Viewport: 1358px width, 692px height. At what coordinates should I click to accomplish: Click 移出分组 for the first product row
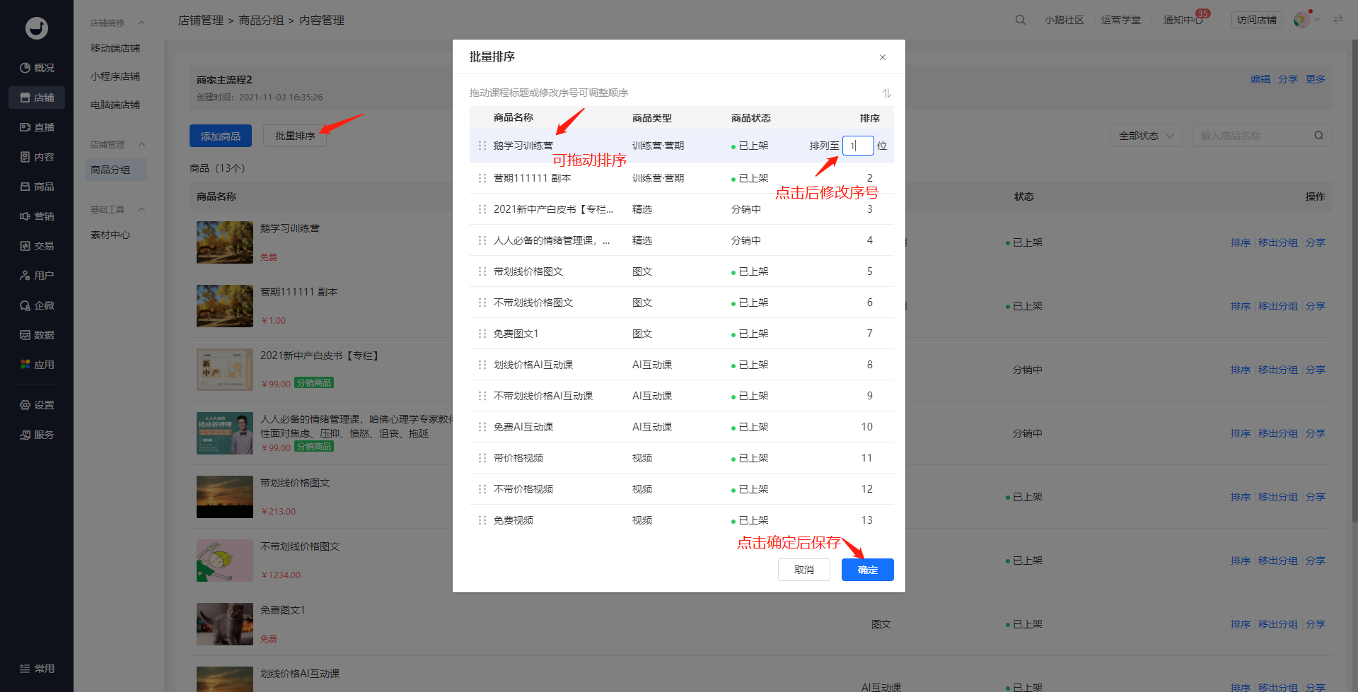click(x=1278, y=242)
